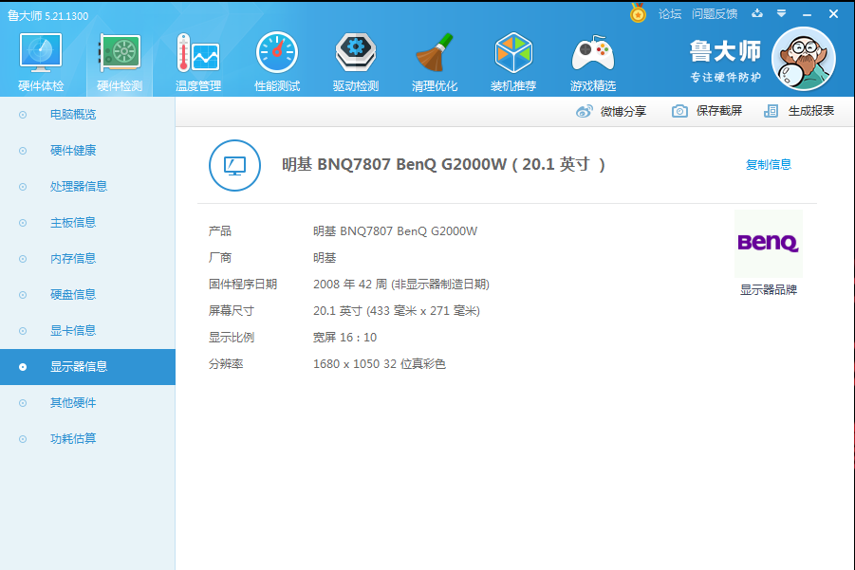This screenshot has width=855, height=570.
Task: Open the dropdown arrow in the title bar
Action: point(782,13)
